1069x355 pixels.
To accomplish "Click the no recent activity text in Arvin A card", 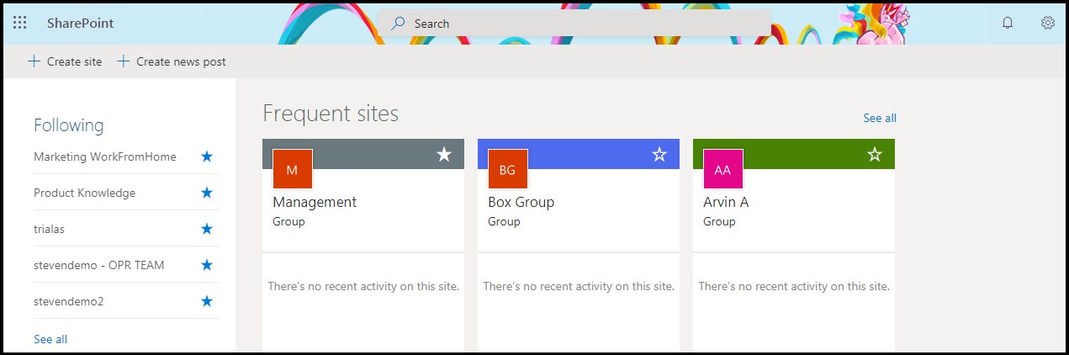I will [x=794, y=286].
